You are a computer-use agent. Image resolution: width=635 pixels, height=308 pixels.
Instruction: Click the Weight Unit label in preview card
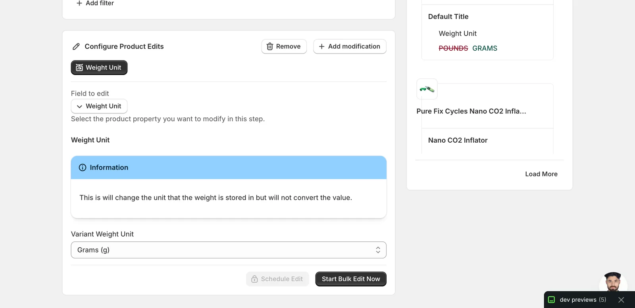coord(458,34)
